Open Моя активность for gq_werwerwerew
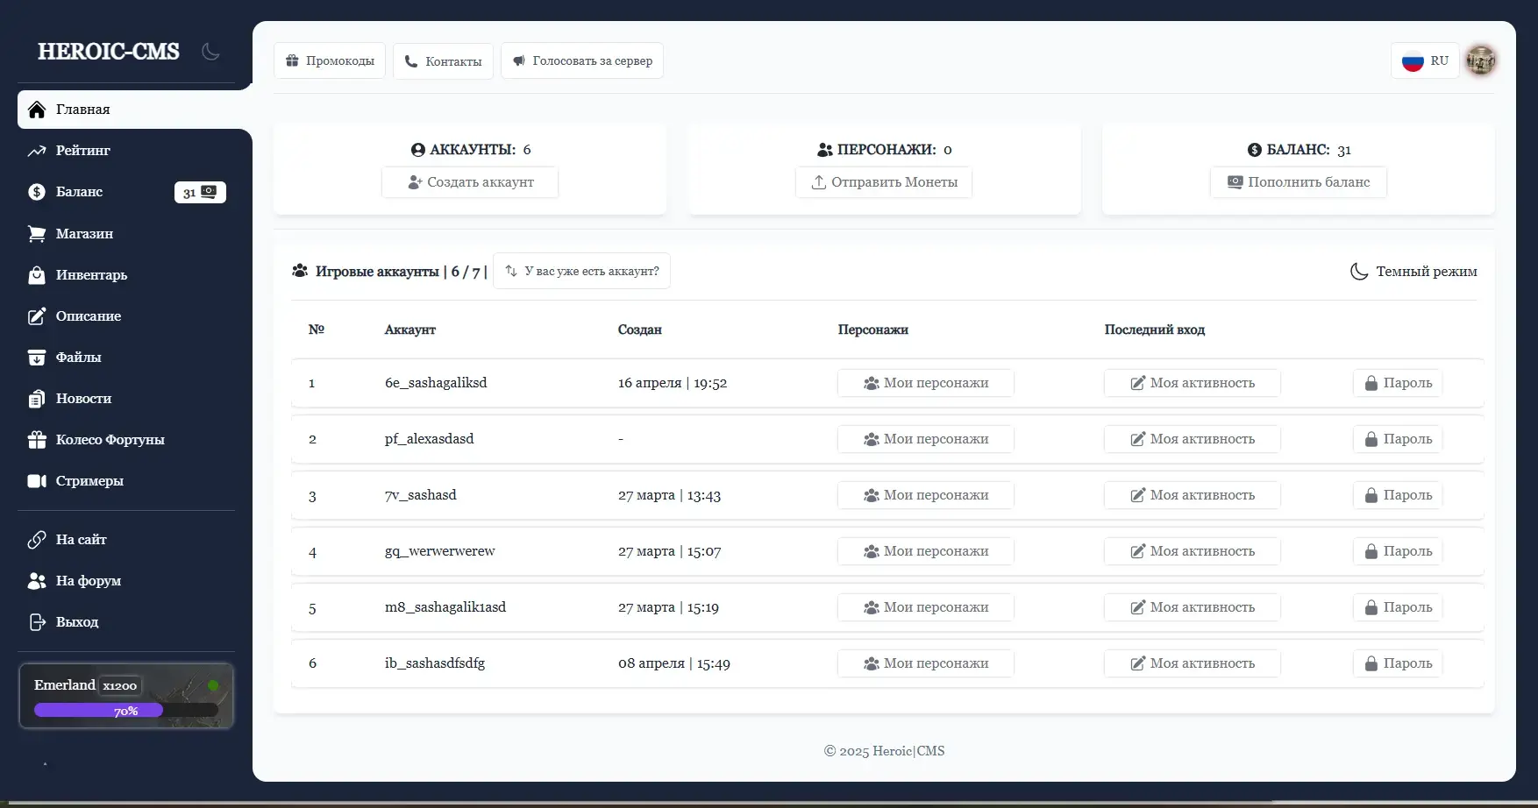1538x808 pixels. pos(1193,551)
